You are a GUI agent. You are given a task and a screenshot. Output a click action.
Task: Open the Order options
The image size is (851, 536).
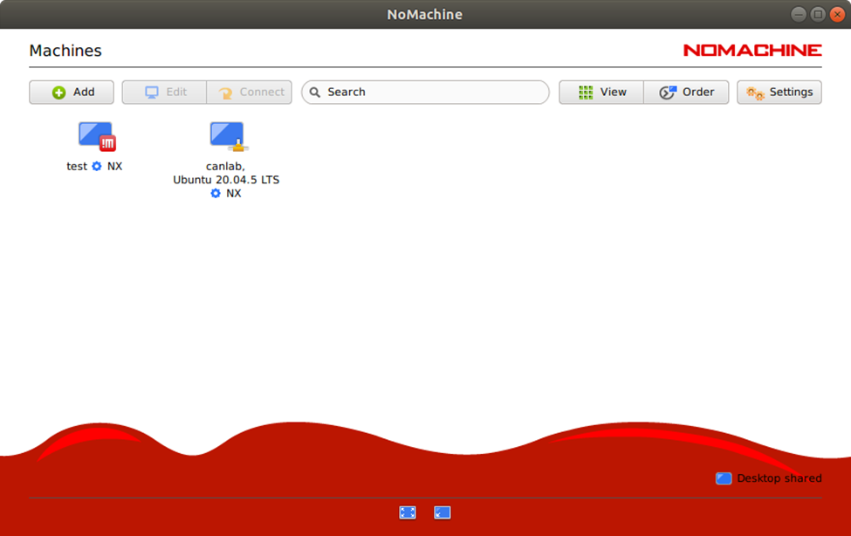tap(686, 93)
